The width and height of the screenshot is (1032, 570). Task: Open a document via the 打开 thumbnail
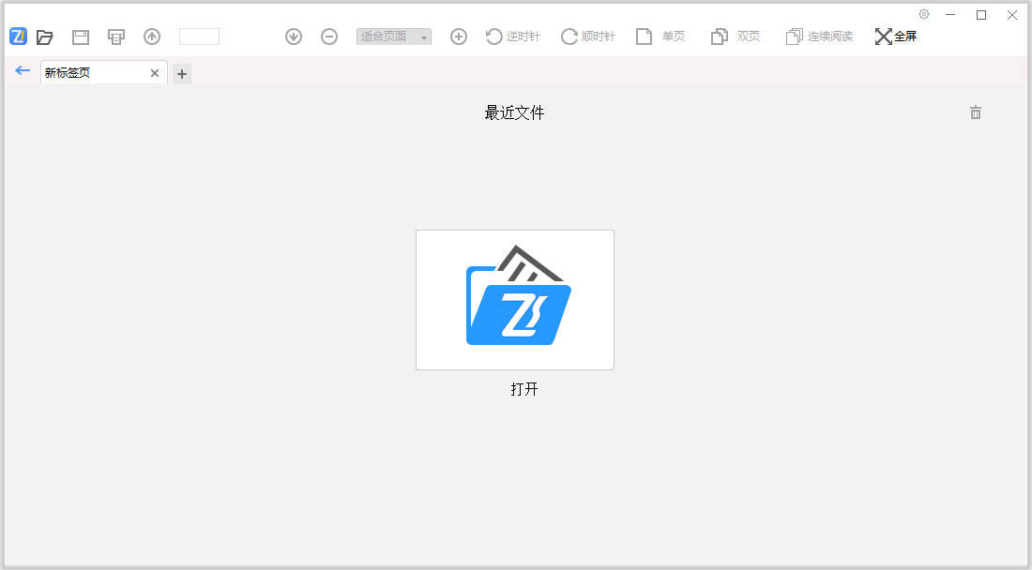point(514,299)
